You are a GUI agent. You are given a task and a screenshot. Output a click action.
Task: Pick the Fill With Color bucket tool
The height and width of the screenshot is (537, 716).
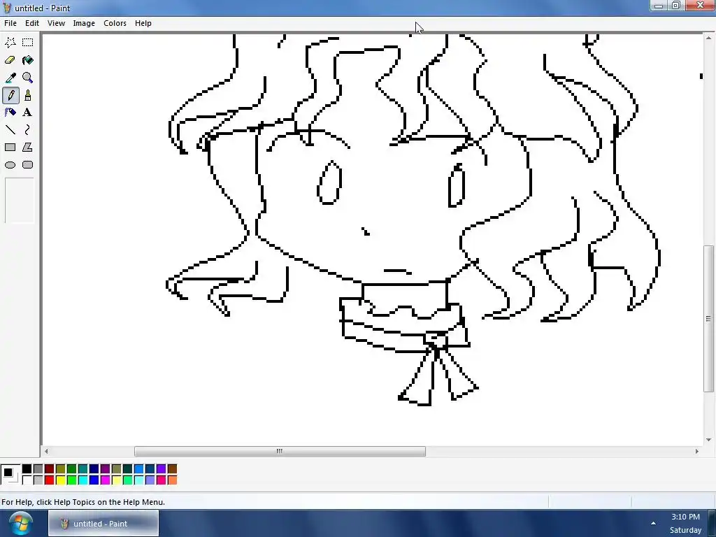point(28,60)
